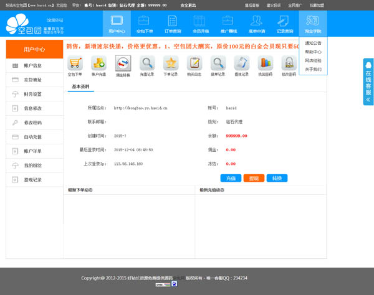Screen dimensions: 374x295
Task: Click the 提现记录 document icon
Action: coord(241,63)
